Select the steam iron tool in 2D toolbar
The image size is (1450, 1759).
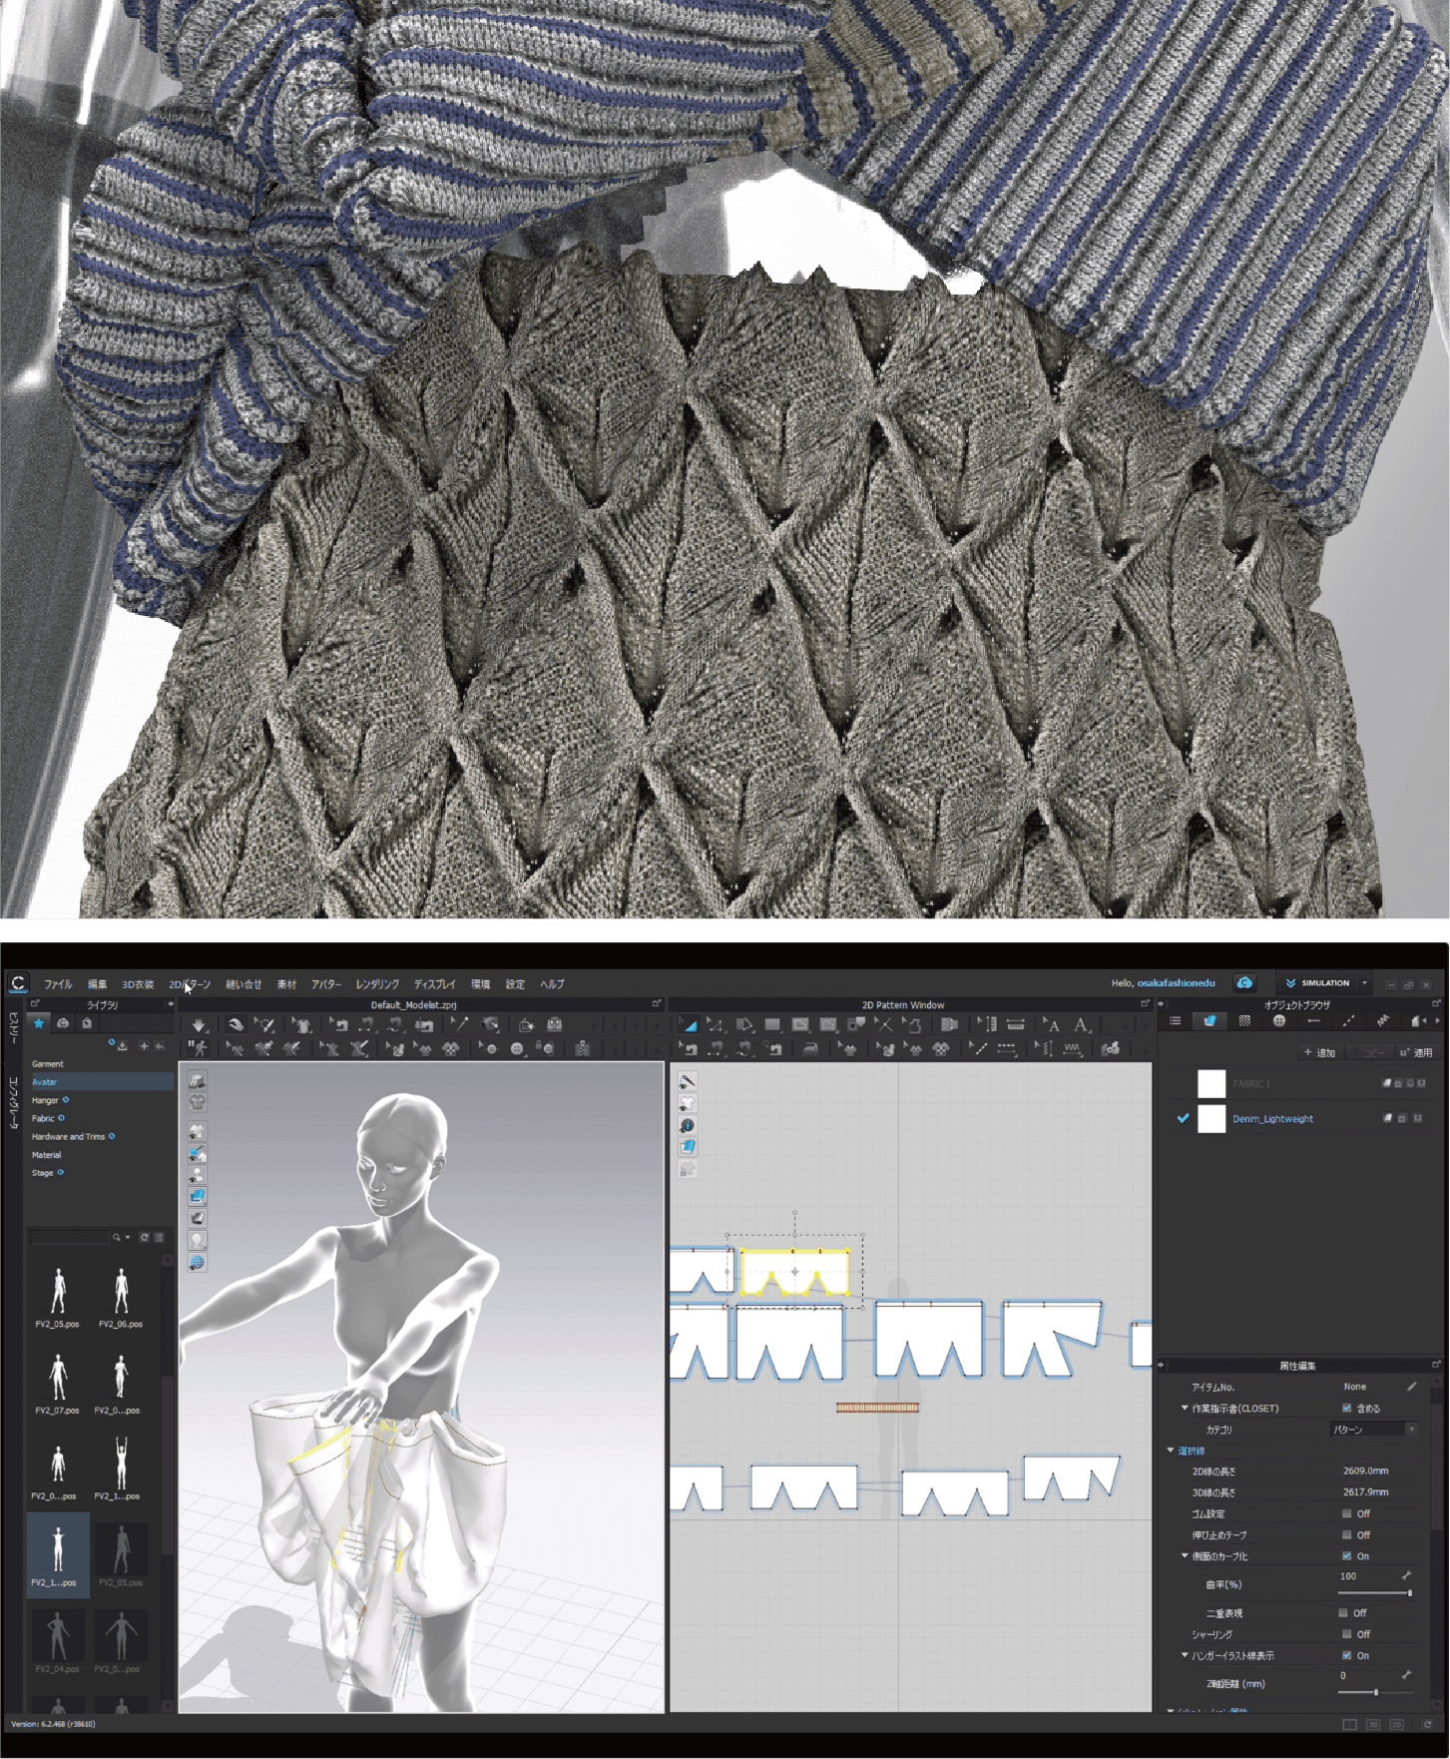click(x=810, y=1049)
